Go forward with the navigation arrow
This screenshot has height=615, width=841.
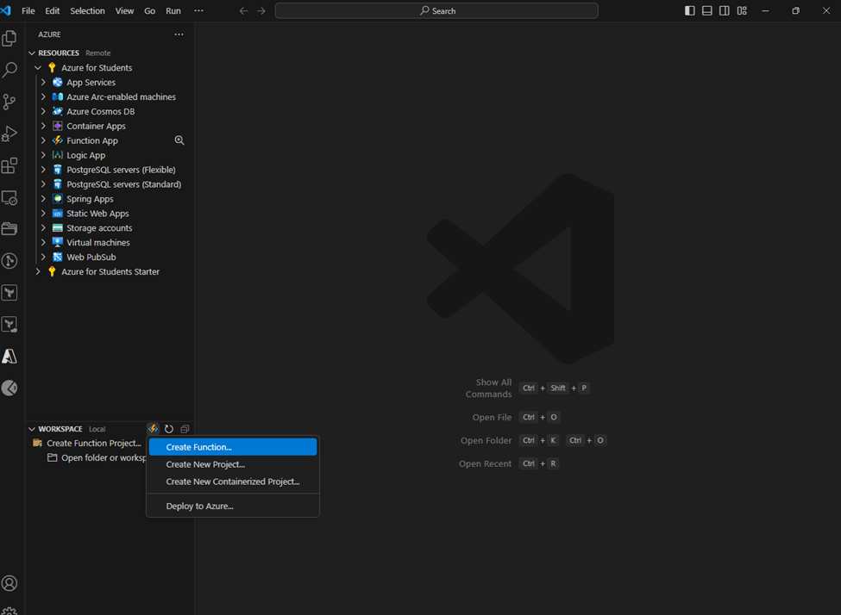[260, 10]
